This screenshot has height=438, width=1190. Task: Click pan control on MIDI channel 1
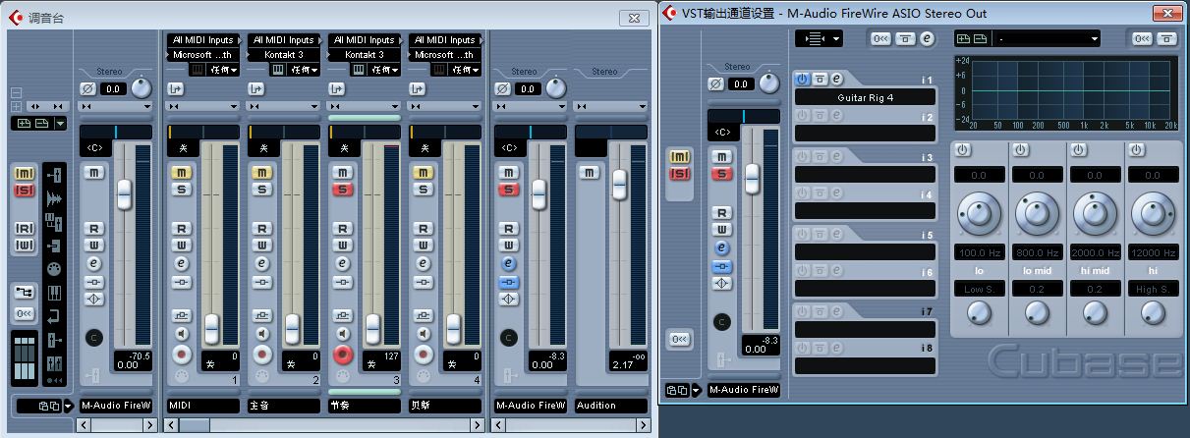(203, 131)
